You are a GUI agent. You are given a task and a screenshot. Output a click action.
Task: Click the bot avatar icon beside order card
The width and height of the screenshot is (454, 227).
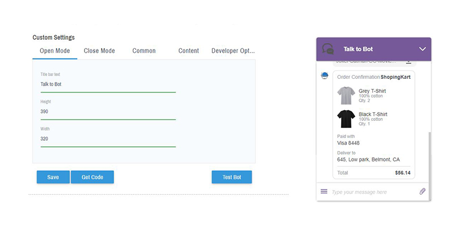[325, 76]
